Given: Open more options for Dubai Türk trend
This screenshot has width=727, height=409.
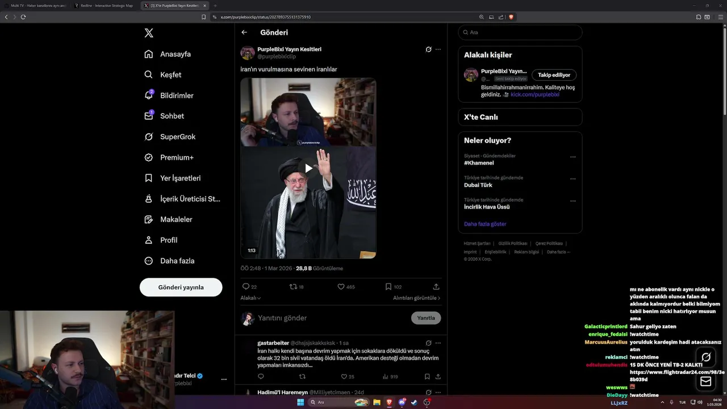Looking at the screenshot, I should pyautogui.click(x=573, y=179).
